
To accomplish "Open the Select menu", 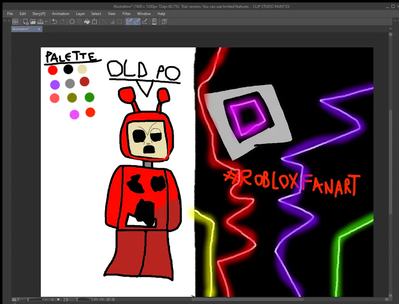I will tap(96, 14).
